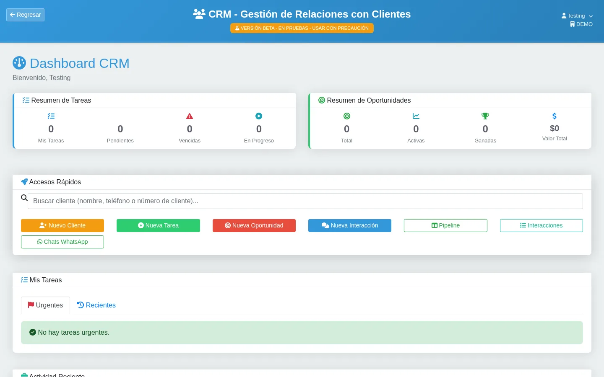Click the Nuevo Cliente button
Image resolution: width=604 pixels, height=377 pixels.
62,225
